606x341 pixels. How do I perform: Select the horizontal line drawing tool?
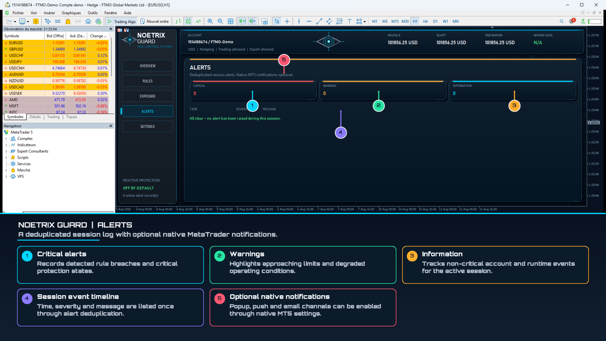(309, 21)
